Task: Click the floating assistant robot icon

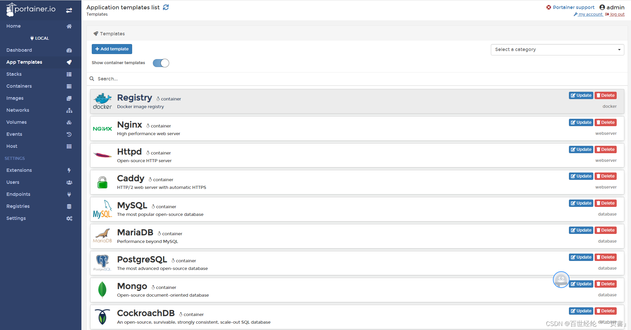Action: click(561, 280)
